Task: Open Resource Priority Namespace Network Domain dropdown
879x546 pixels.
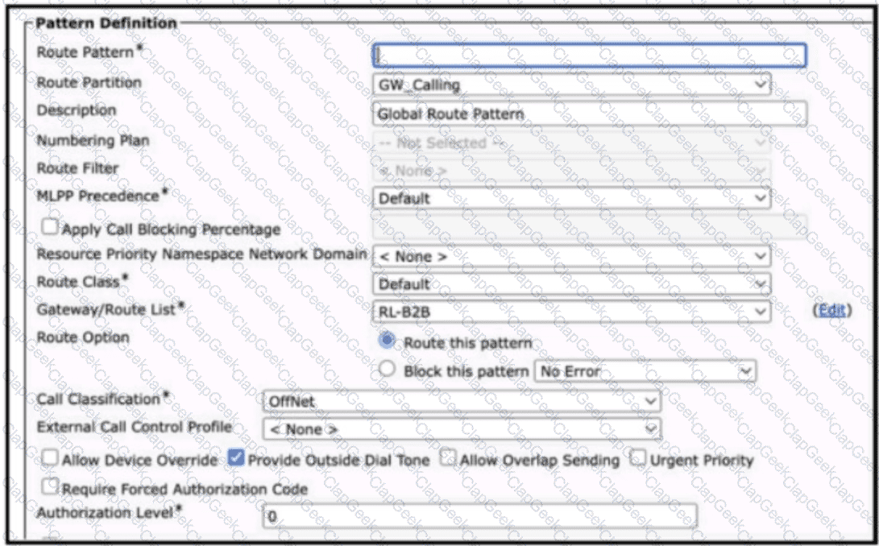Action: pos(571,256)
